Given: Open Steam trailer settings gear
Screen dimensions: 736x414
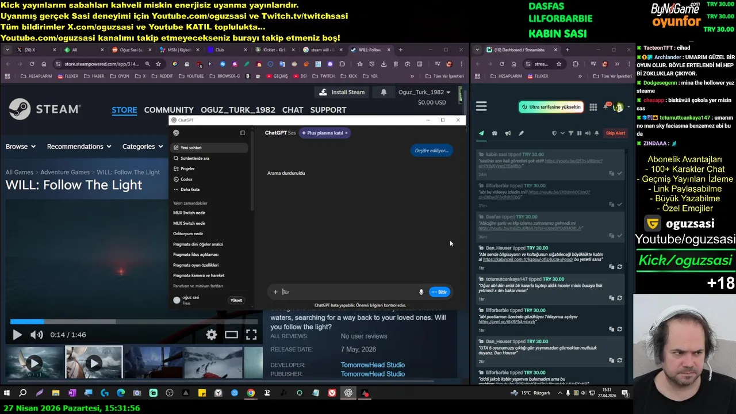Looking at the screenshot, I should (x=212, y=335).
